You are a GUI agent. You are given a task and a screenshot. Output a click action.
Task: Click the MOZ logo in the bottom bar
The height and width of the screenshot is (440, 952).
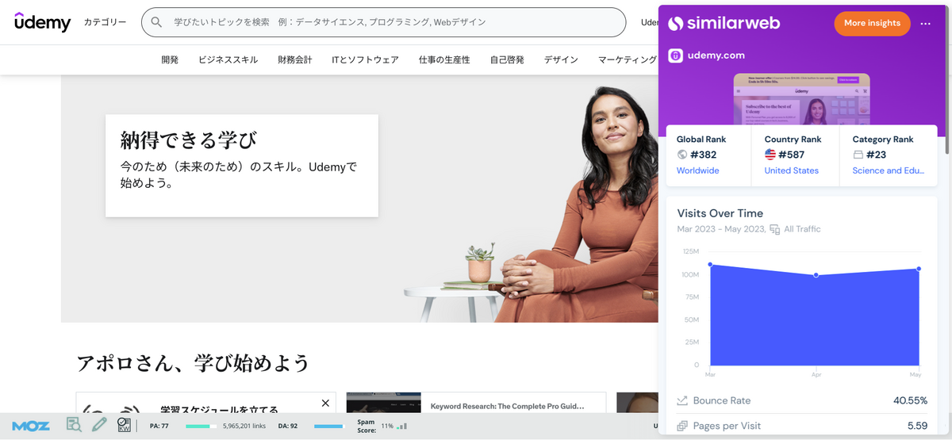(x=31, y=426)
